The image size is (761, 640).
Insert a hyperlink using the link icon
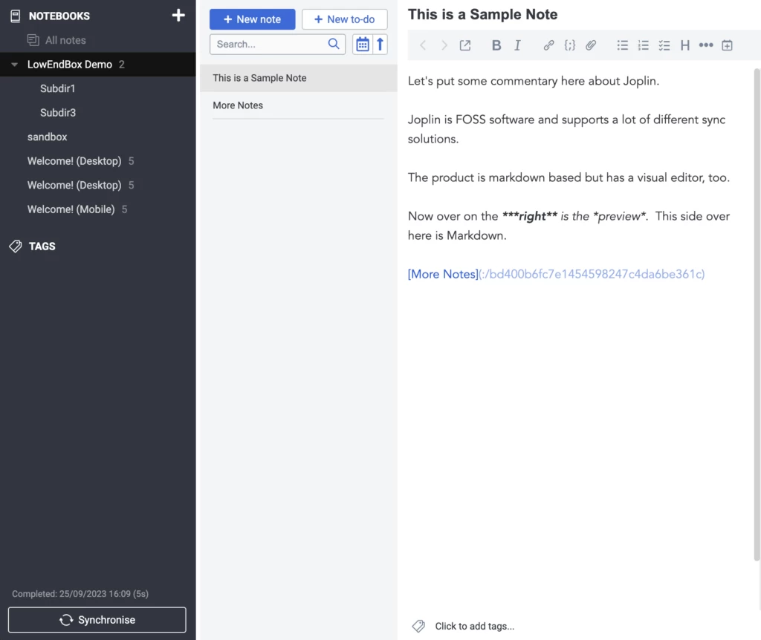coord(548,45)
